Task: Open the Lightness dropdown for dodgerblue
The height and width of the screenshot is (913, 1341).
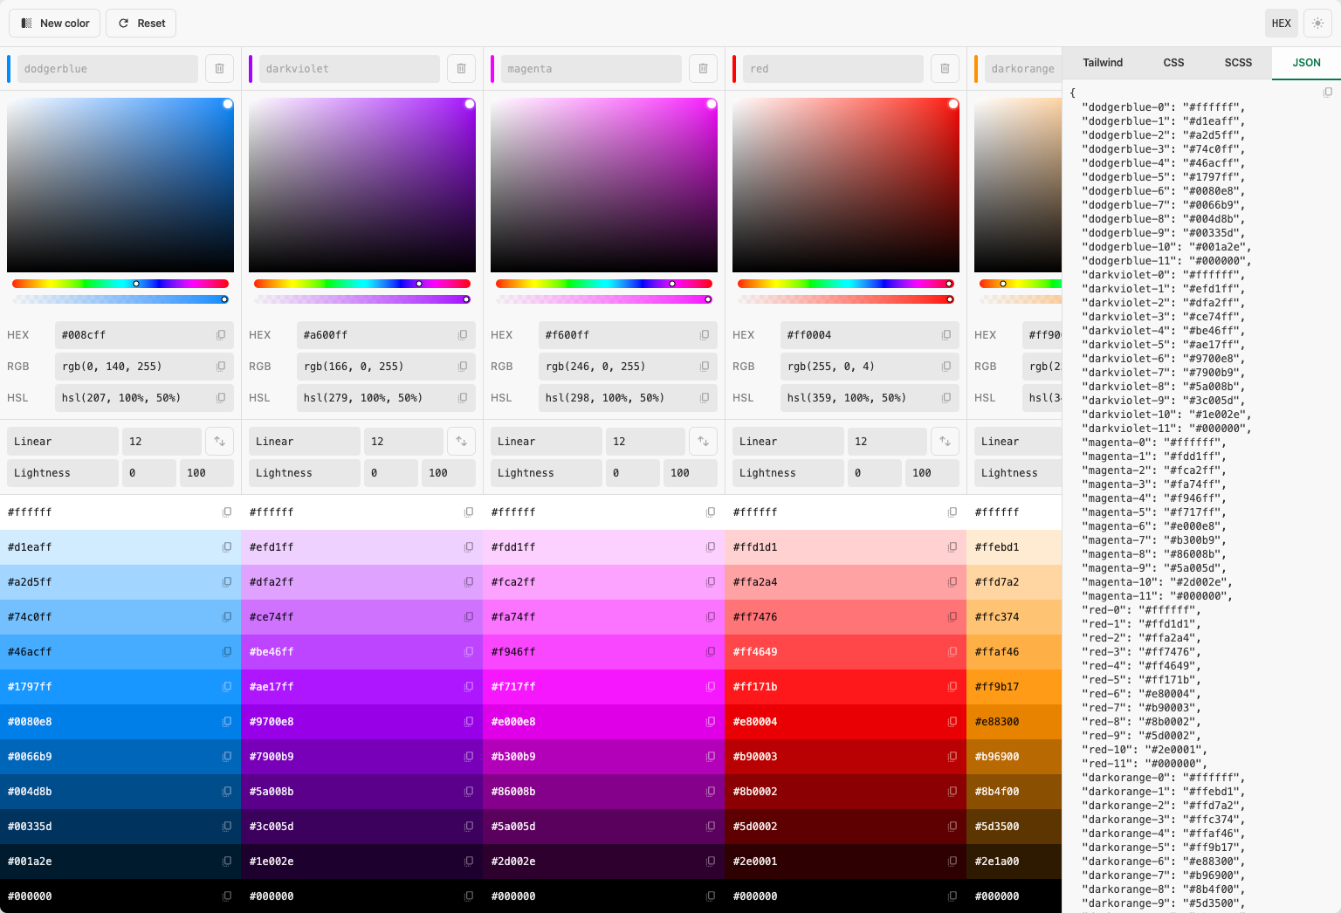Action: 63,473
